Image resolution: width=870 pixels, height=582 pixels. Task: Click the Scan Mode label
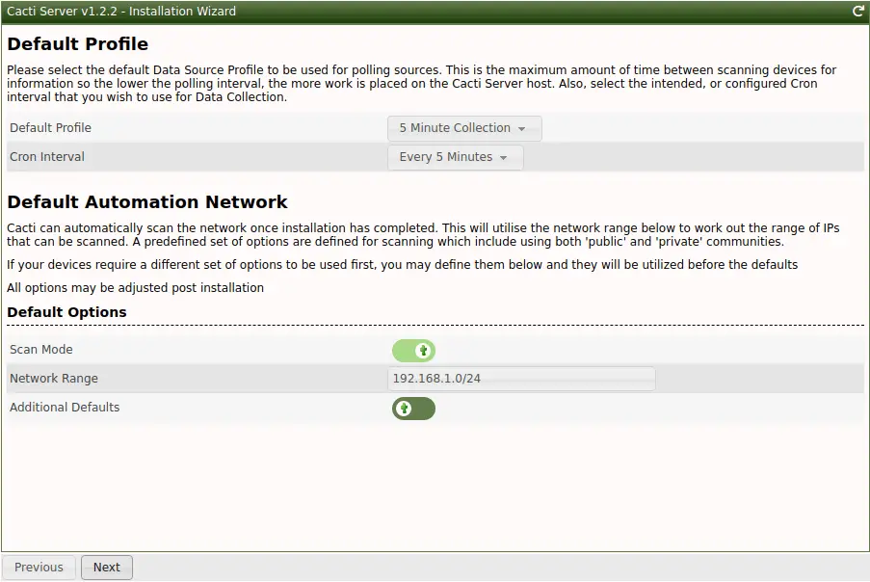coord(41,350)
